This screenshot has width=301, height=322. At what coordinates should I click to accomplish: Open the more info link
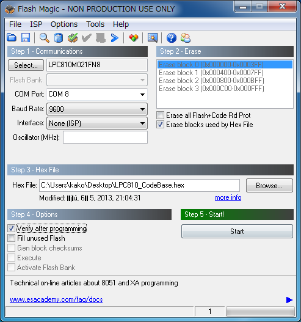click(228, 197)
